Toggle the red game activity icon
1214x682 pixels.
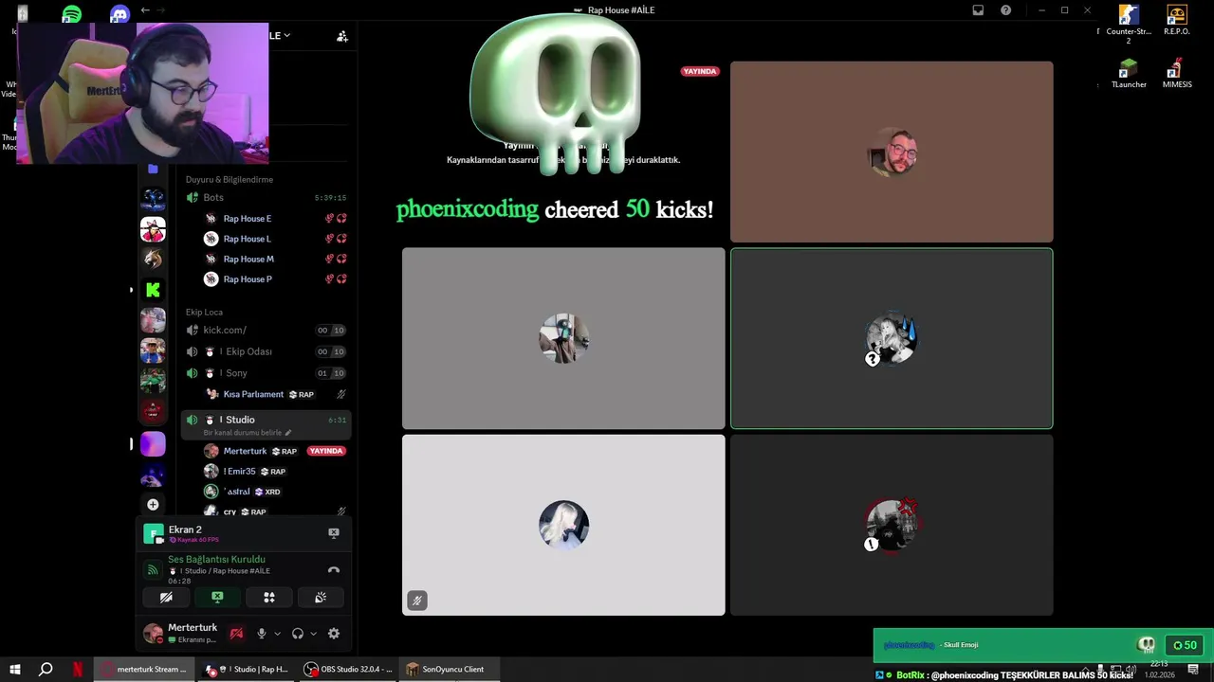236,634
